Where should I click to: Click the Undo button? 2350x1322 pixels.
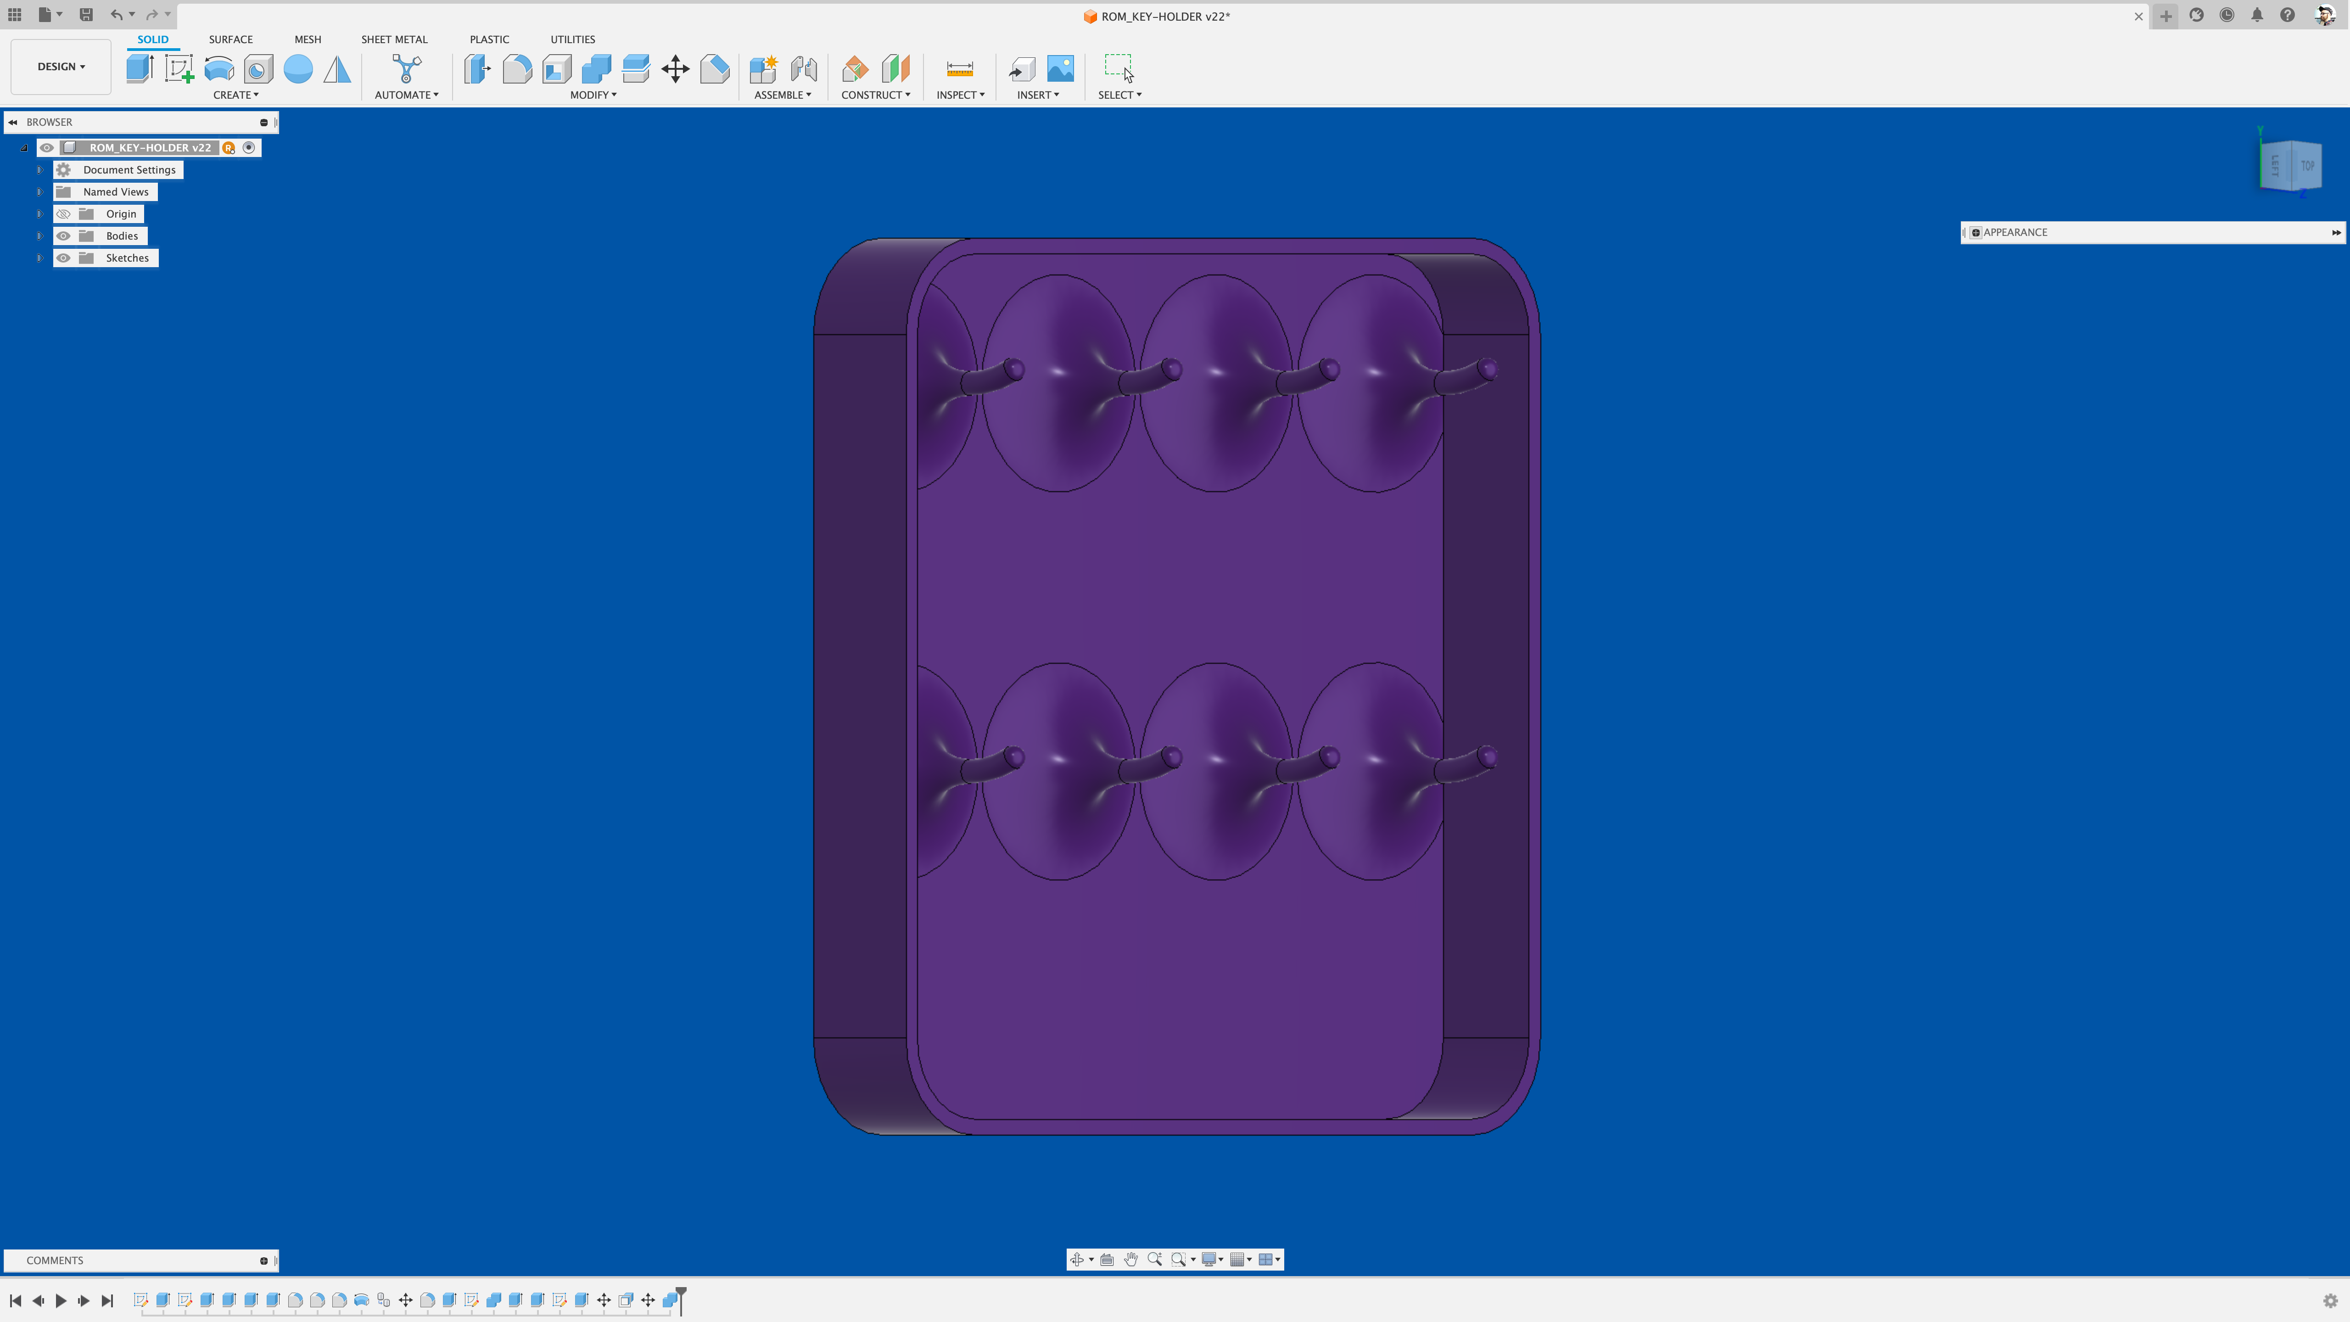(x=116, y=15)
